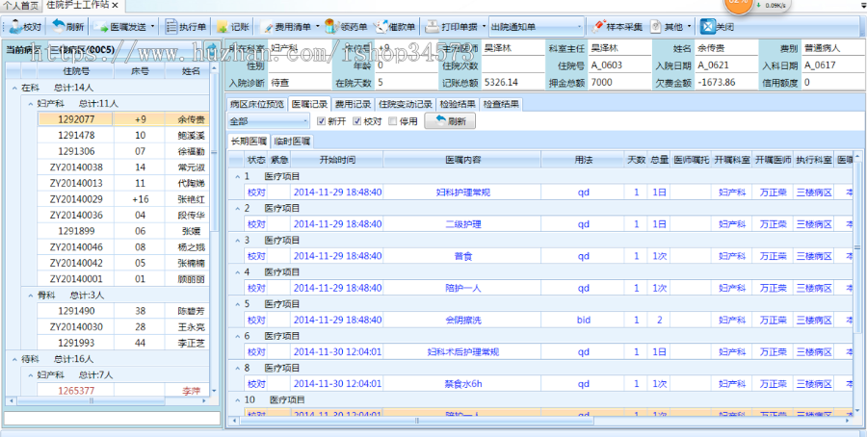The image size is (867, 437).
Task: Click the 领药单 toolbar icon
Action: [332, 27]
